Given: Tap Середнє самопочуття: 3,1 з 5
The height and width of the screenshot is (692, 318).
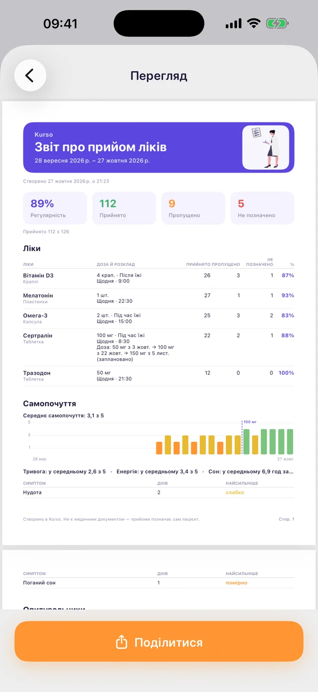Looking at the screenshot, I should coord(64,415).
